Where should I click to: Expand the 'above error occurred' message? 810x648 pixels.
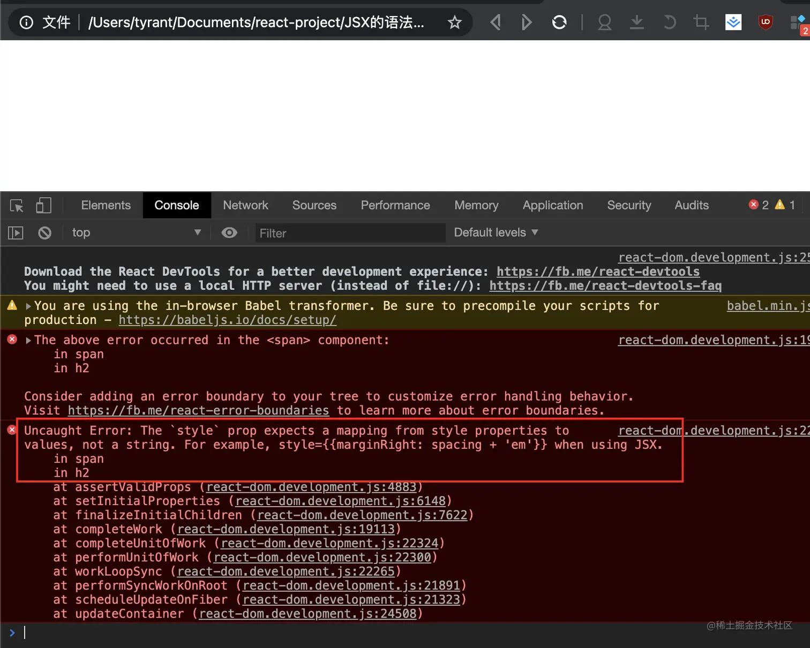pos(28,341)
